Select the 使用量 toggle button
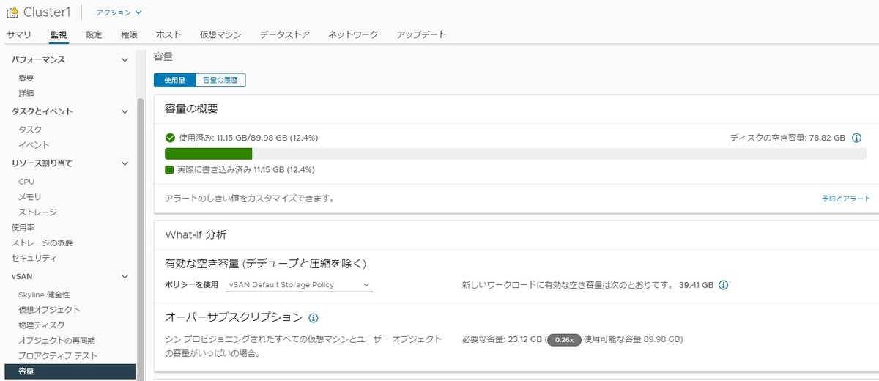This screenshot has height=381, width=879. pos(174,80)
